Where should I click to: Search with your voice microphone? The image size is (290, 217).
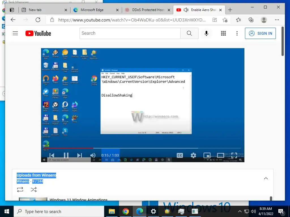206,33
